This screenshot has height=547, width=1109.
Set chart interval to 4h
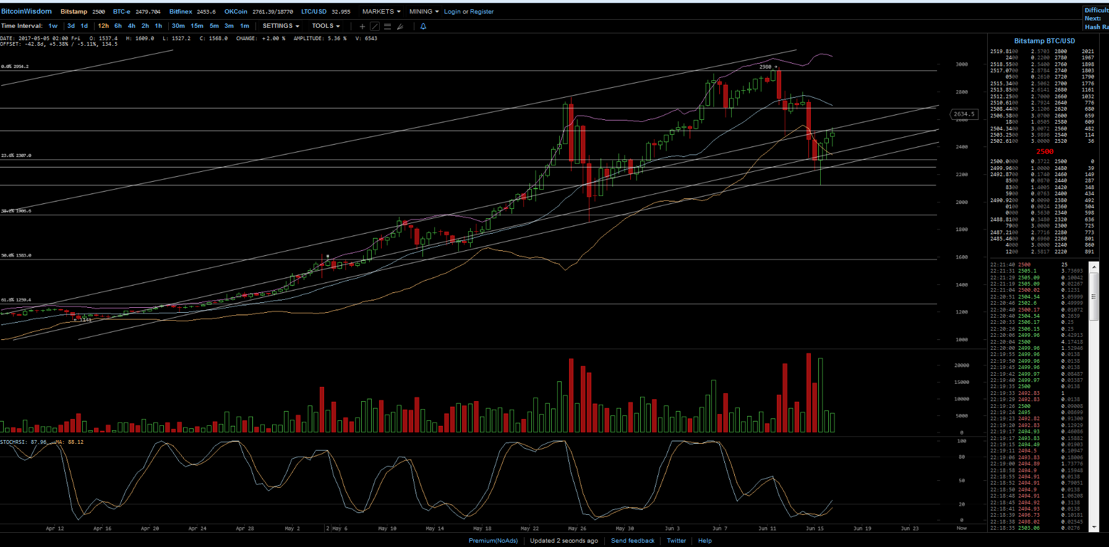tap(132, 26)
